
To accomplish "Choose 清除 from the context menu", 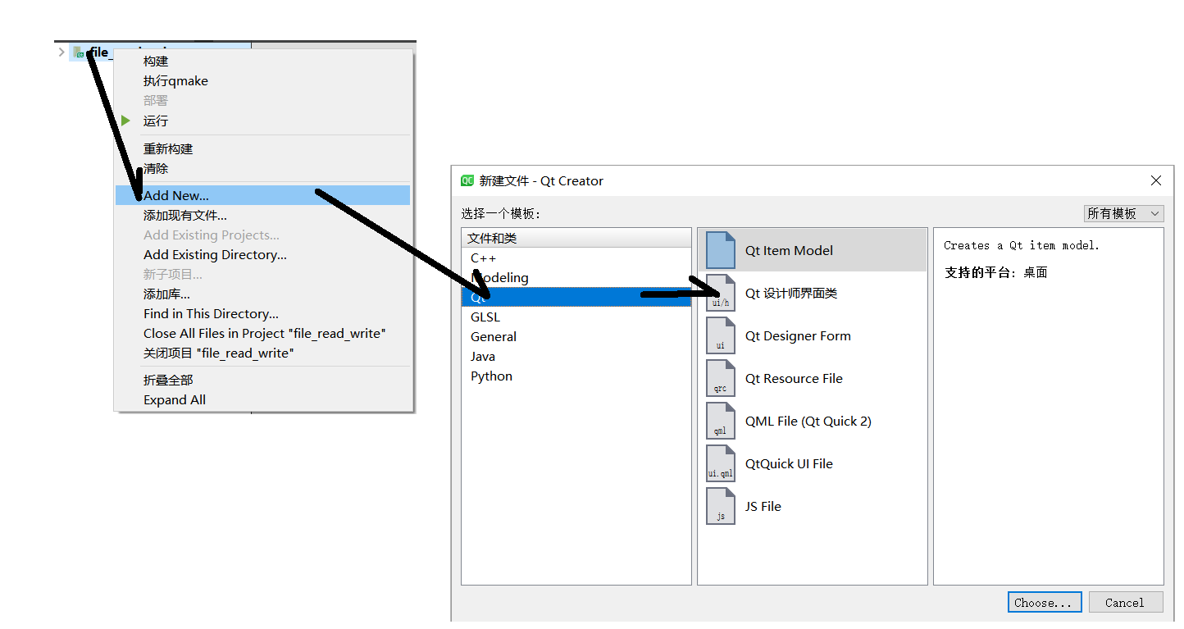I will [x=262, y=168].
